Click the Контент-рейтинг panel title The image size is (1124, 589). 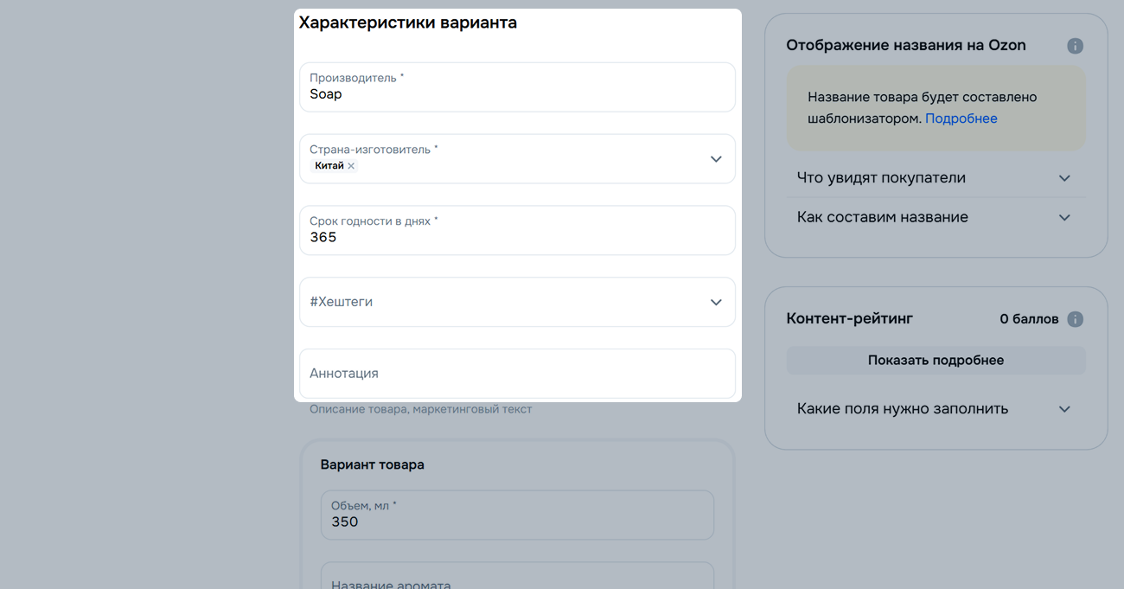pyautogui.click(x=849, y=318)
